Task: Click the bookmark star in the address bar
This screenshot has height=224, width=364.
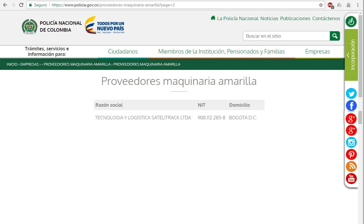Action: pos(321,5)
